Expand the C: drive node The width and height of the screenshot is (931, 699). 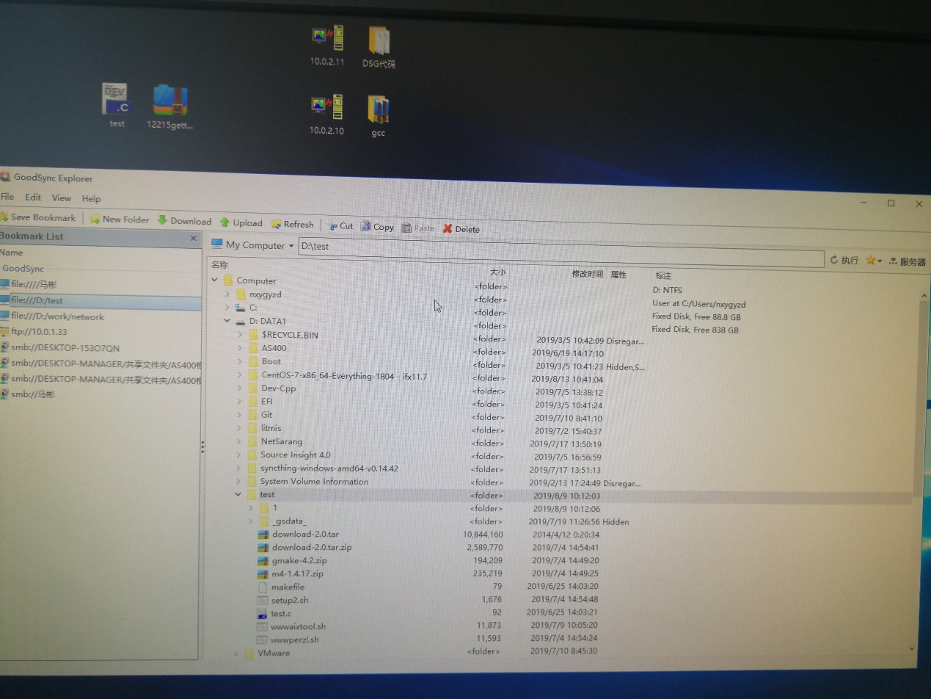[x=227, y=307]
